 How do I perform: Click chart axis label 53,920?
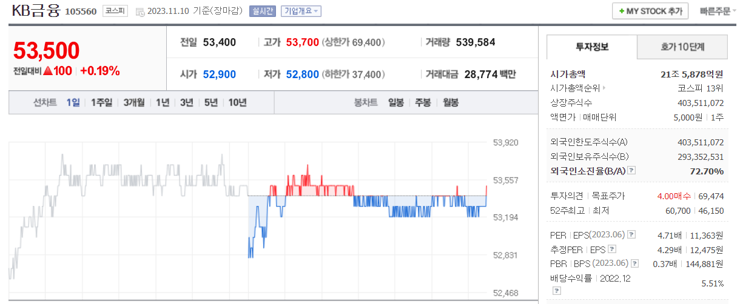[x=506, y=143]
